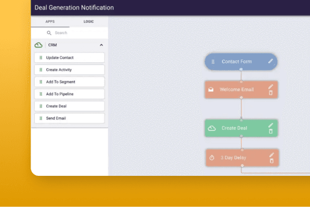Click Contact Form node drag handle
This screenshot has height=207, width=310.
[x=213, y=62]
